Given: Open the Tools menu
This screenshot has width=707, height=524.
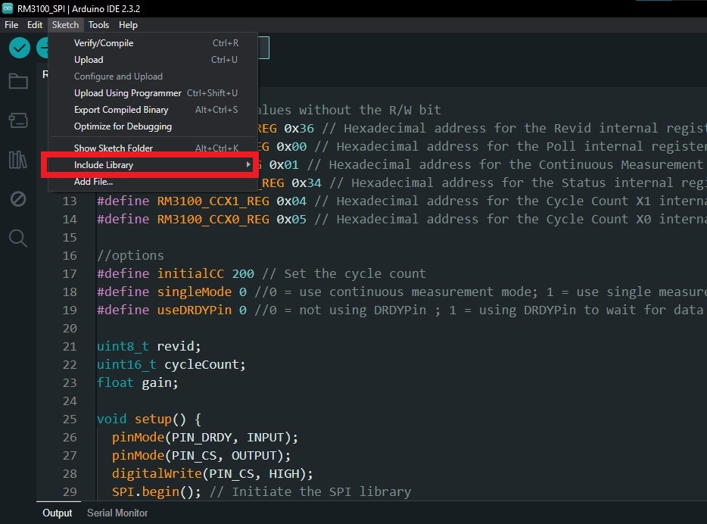Looking at the screenshot, I should 98,25.
